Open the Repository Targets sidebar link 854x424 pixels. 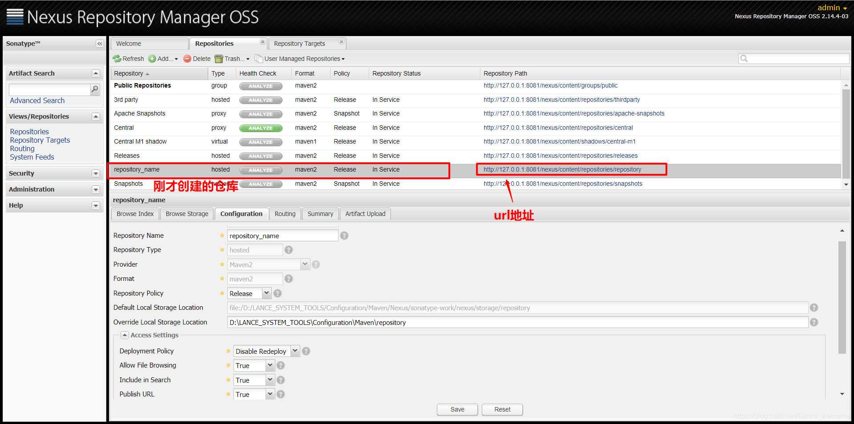[40, 140]
